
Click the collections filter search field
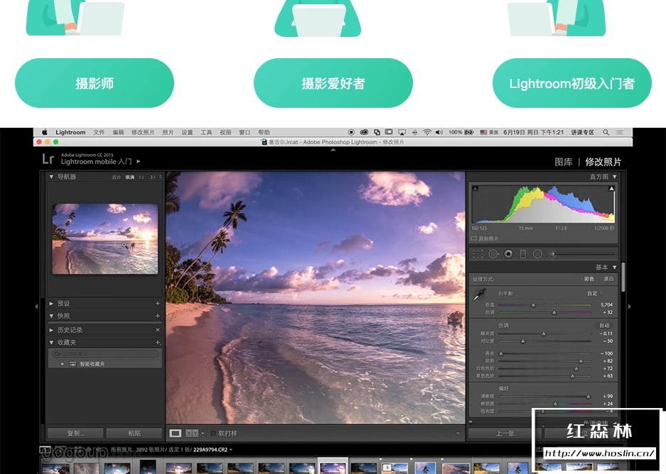pos(105,353)
